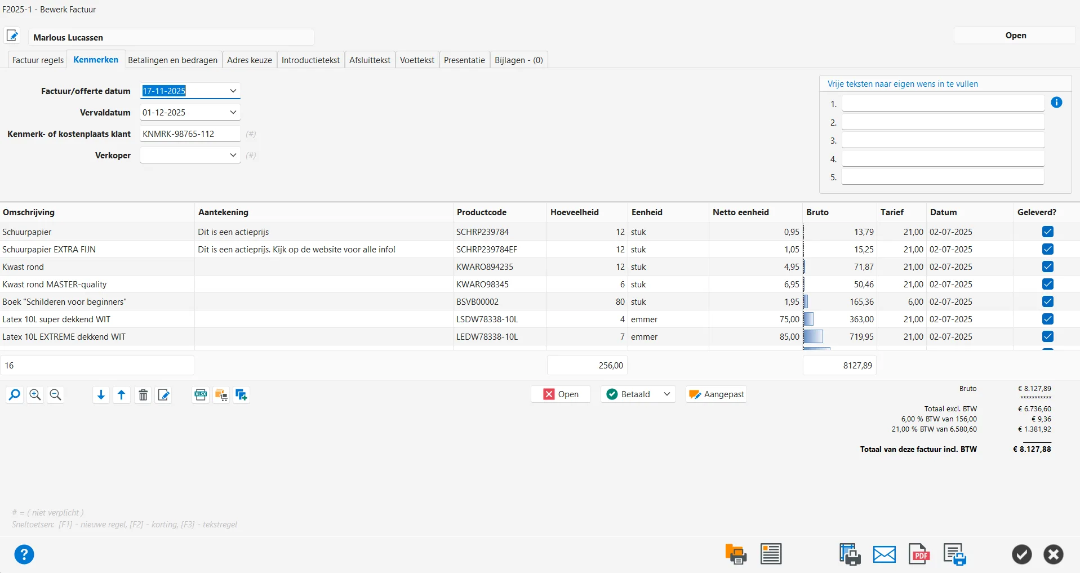1080x573 pixels.
Task: Edit the selected line via pencil icon
Action: click(x=164, y=394)
